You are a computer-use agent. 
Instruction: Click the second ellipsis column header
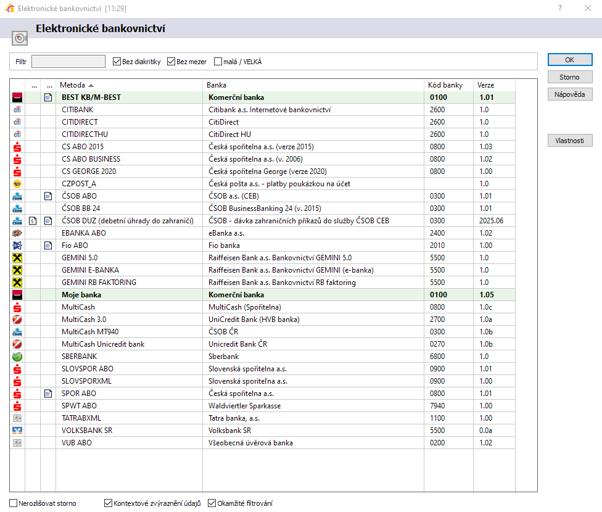point(48,85)
